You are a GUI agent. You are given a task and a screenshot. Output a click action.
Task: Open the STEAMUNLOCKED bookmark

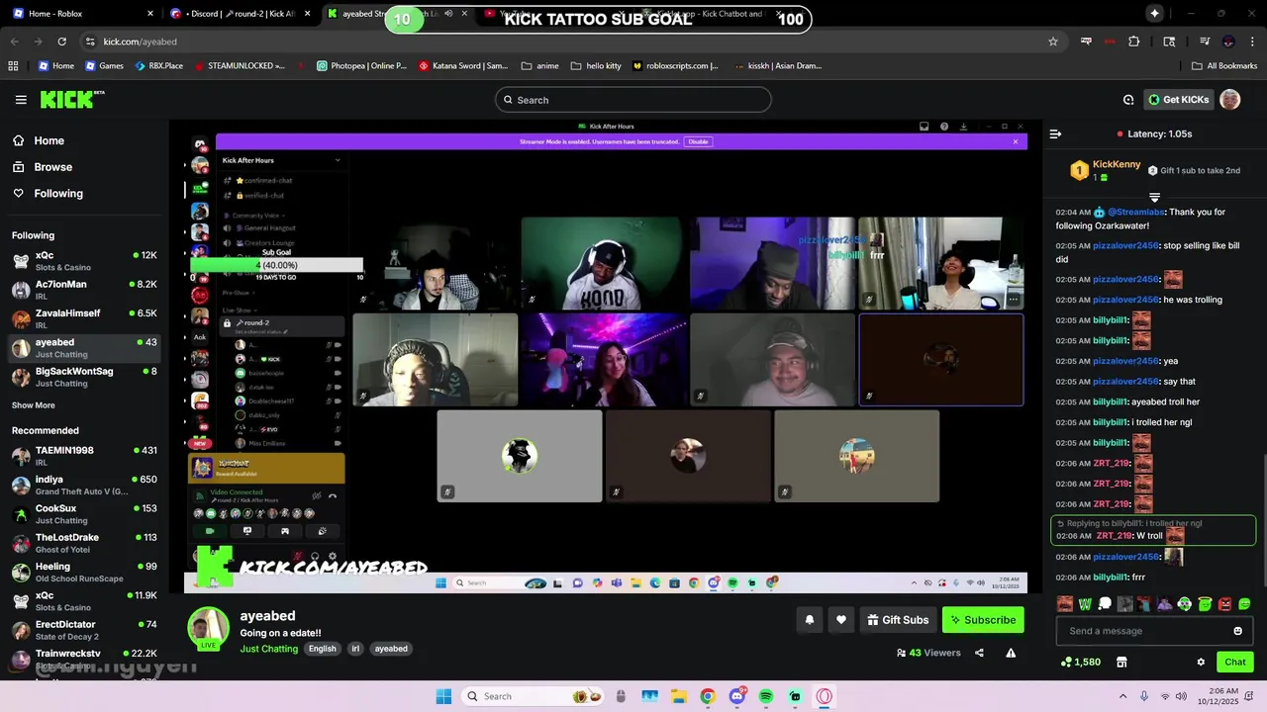(x=240, y=66)
